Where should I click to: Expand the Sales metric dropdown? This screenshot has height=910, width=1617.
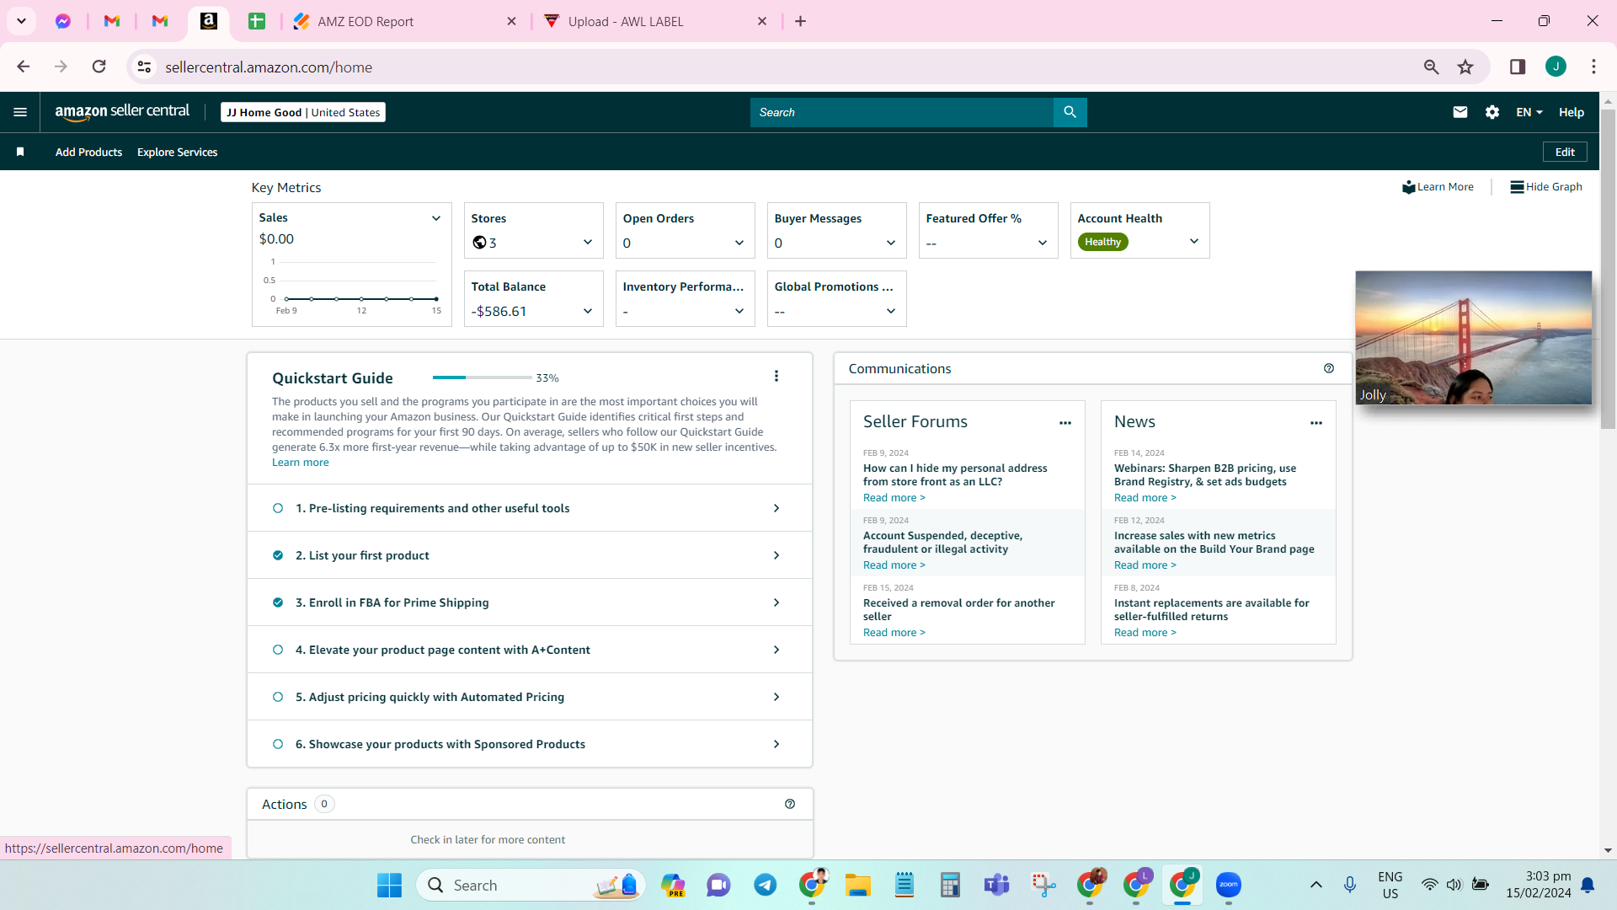tap(436, 218)
